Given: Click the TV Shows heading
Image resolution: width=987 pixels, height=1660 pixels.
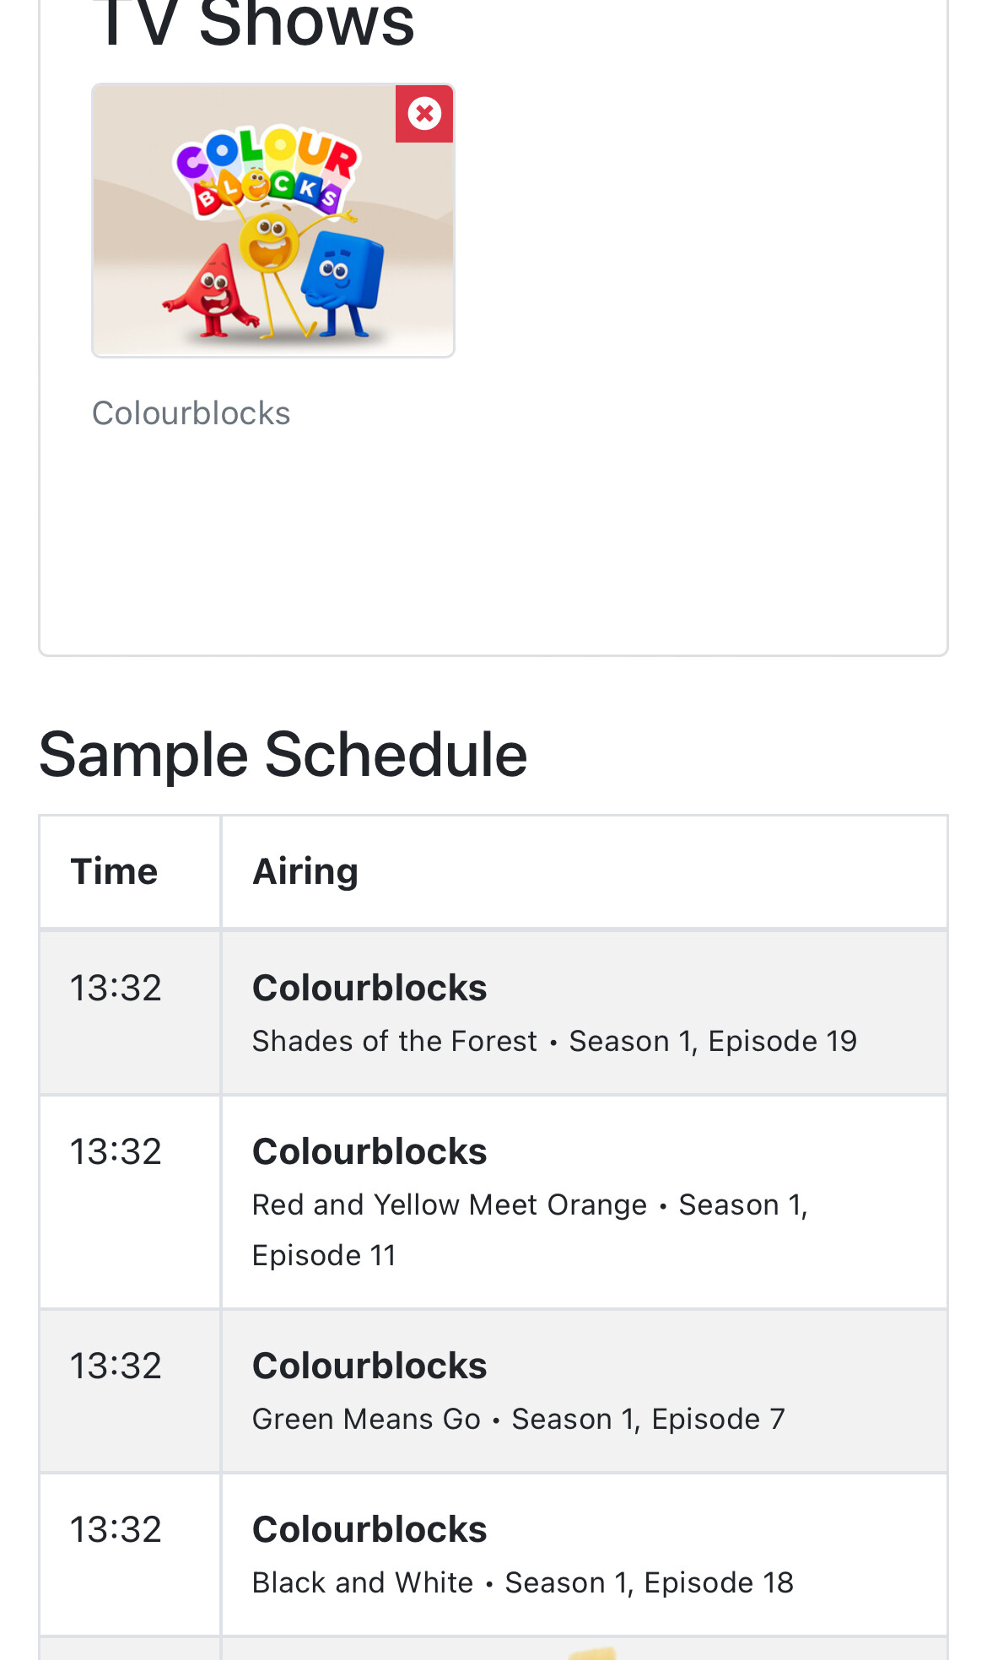Looking at the screenshot, I should pos(253,25).
